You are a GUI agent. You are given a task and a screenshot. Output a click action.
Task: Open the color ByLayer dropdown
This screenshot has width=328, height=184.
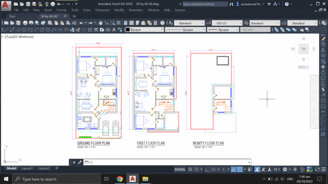click(145, 30)
